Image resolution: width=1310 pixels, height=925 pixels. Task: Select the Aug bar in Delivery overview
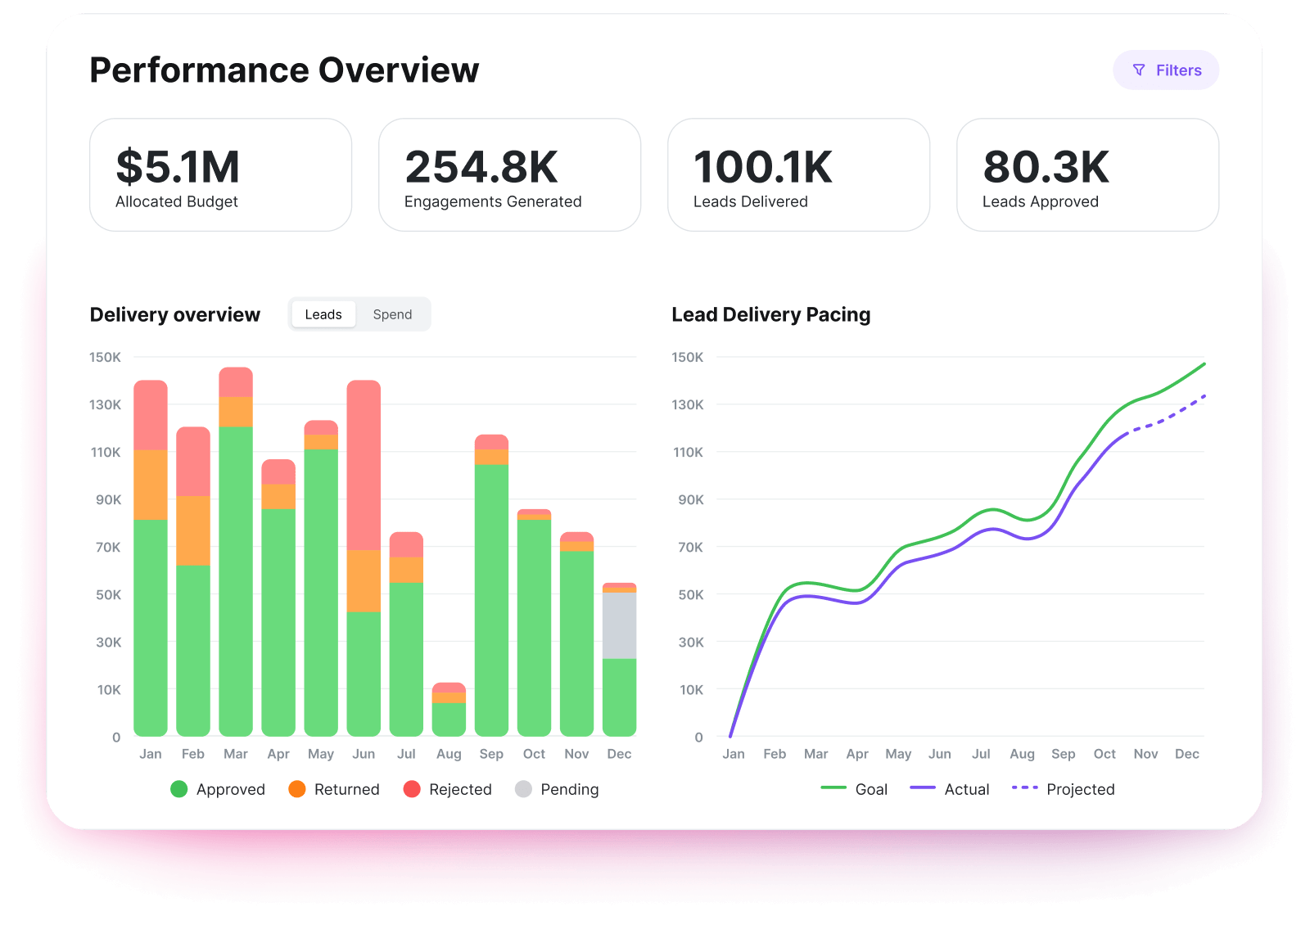(449, 710)
